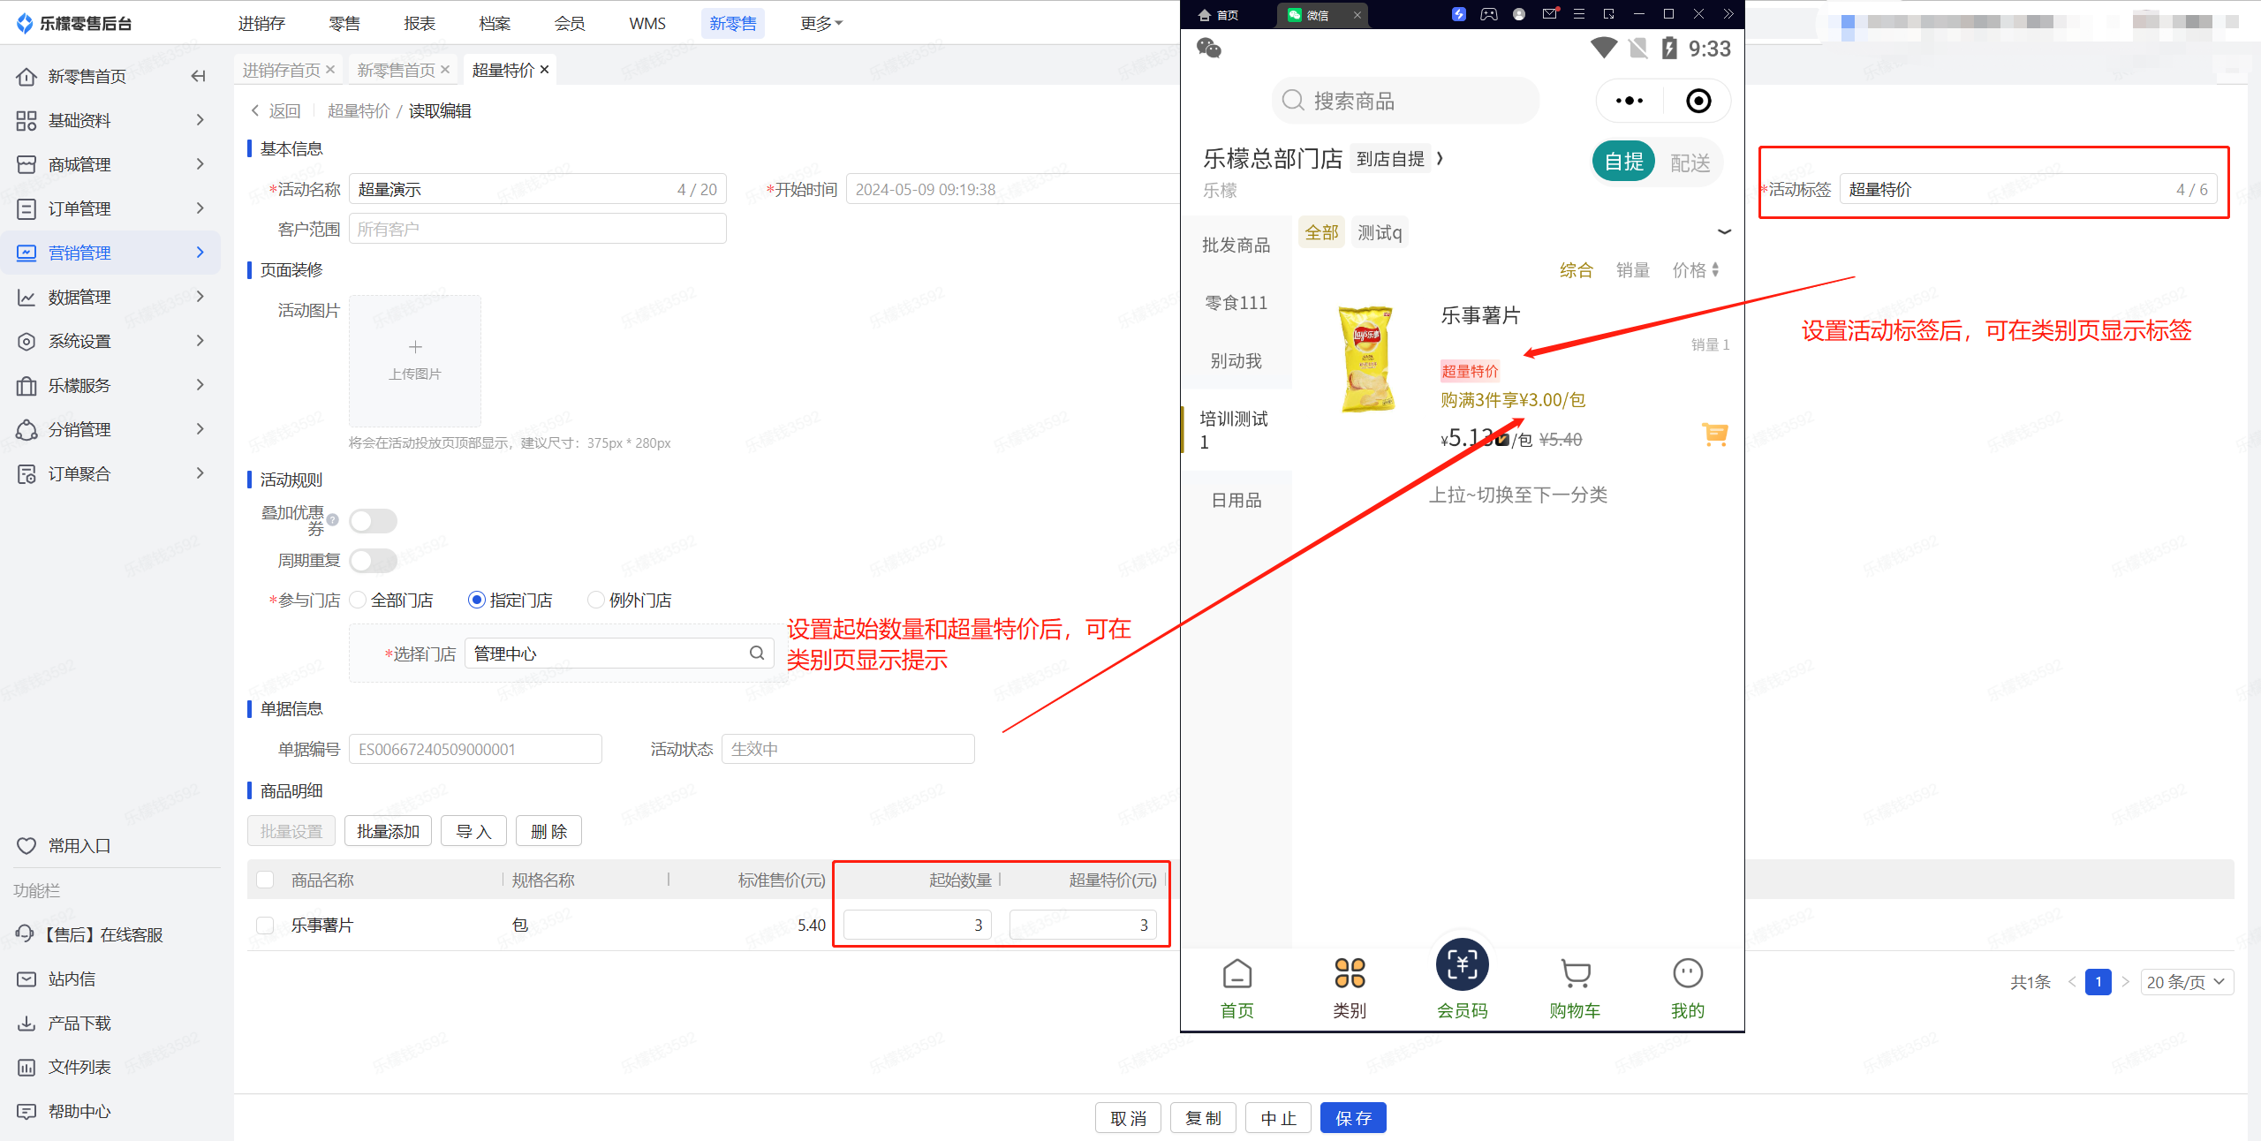Close the 进销存首页 tab

click(330, 69)
